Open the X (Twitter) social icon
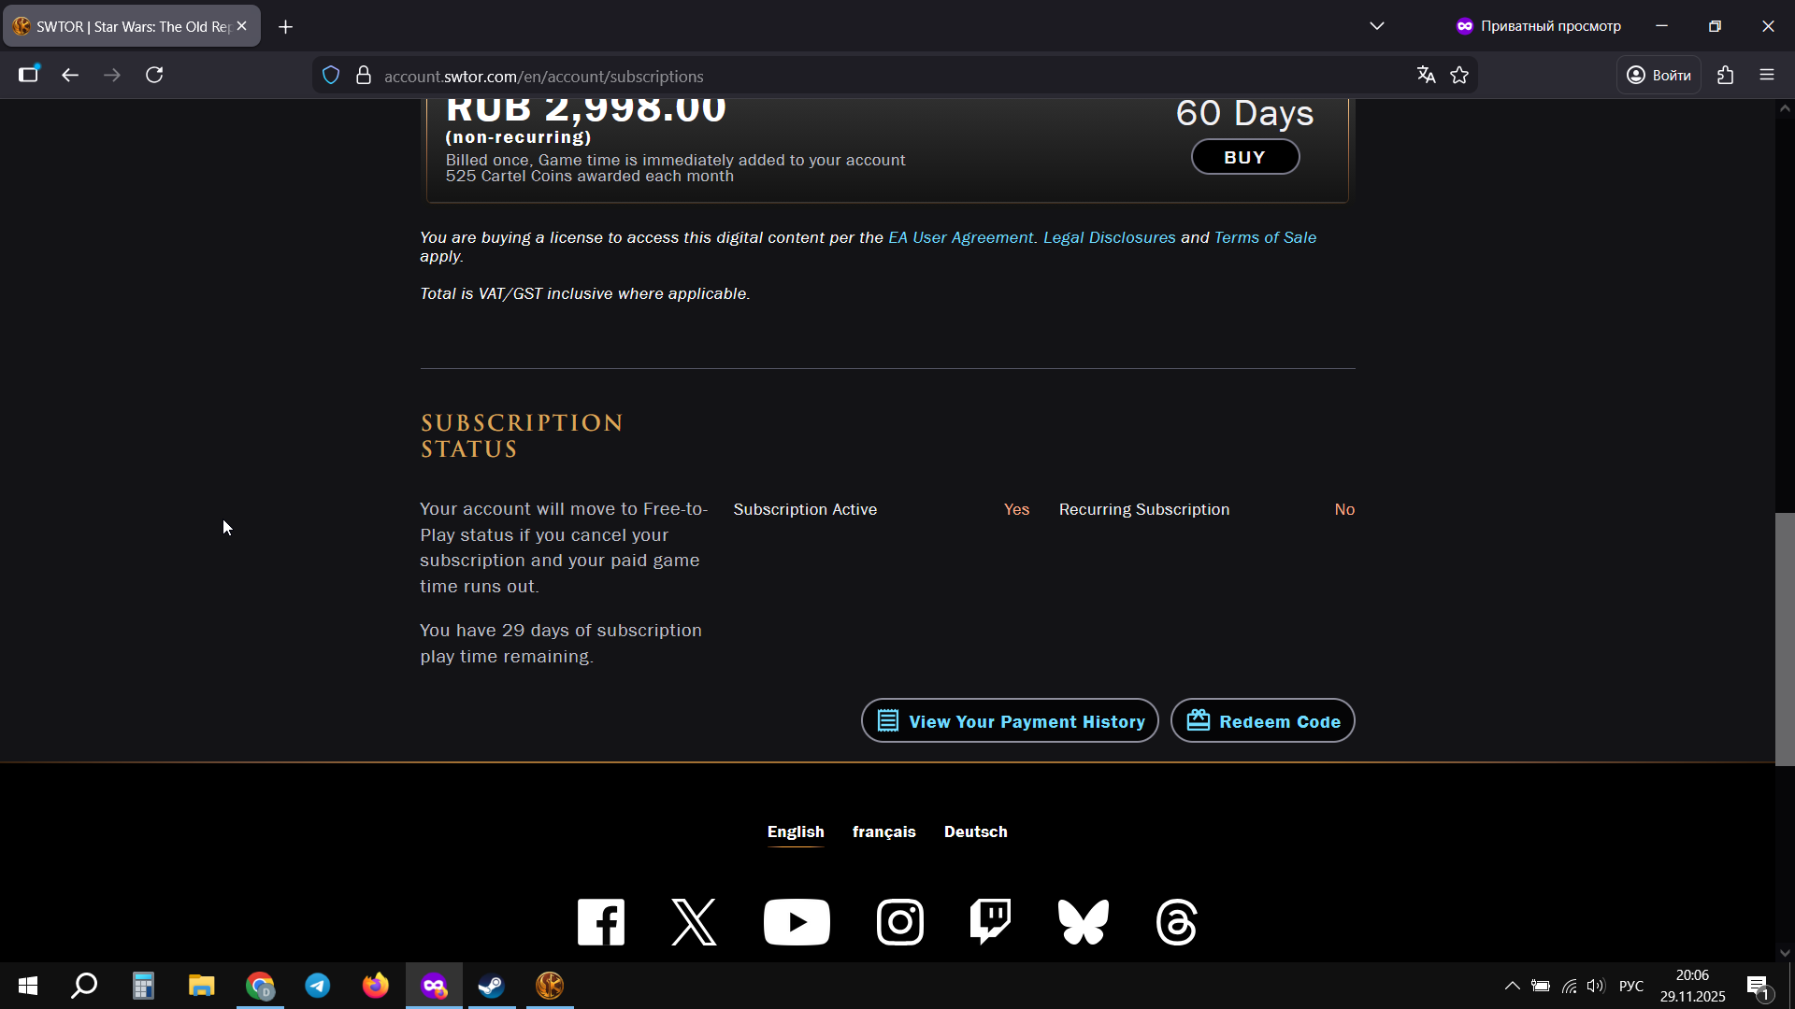The height and width of the screenshot is (1009, 1795). 694,922
